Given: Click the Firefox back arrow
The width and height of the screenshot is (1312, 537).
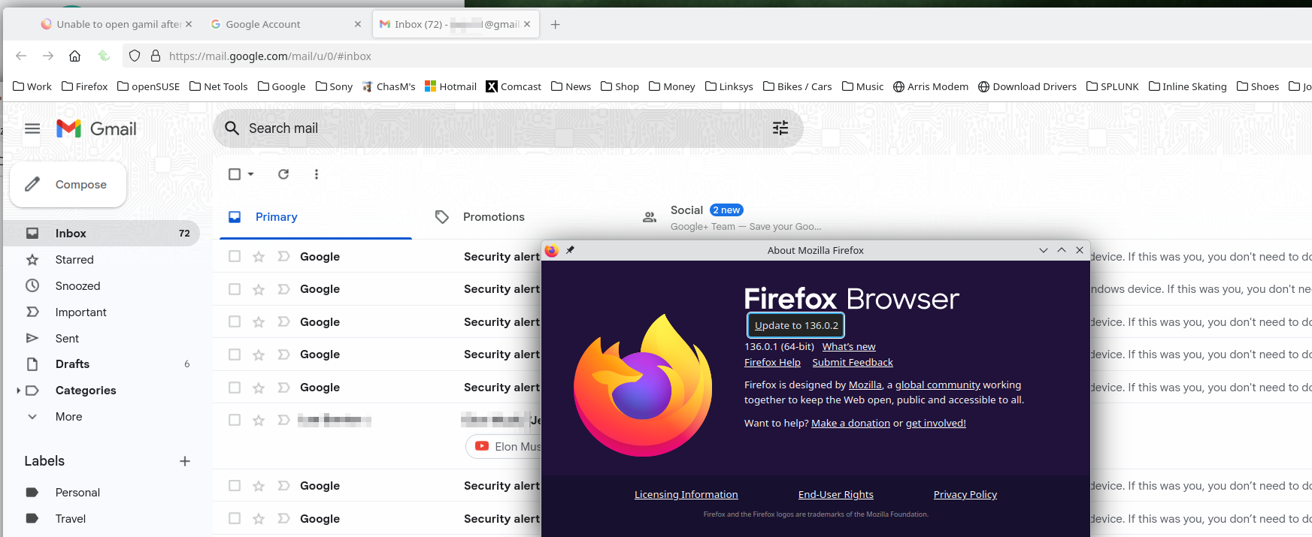Looking at the screenshot, I should tap(21, 56).
